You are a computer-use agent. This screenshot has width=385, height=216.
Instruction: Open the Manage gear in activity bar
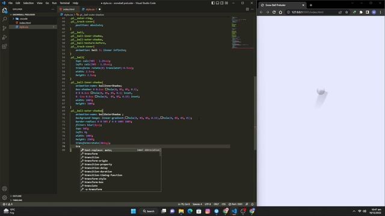pyautogui.click(x=4, y=197)
